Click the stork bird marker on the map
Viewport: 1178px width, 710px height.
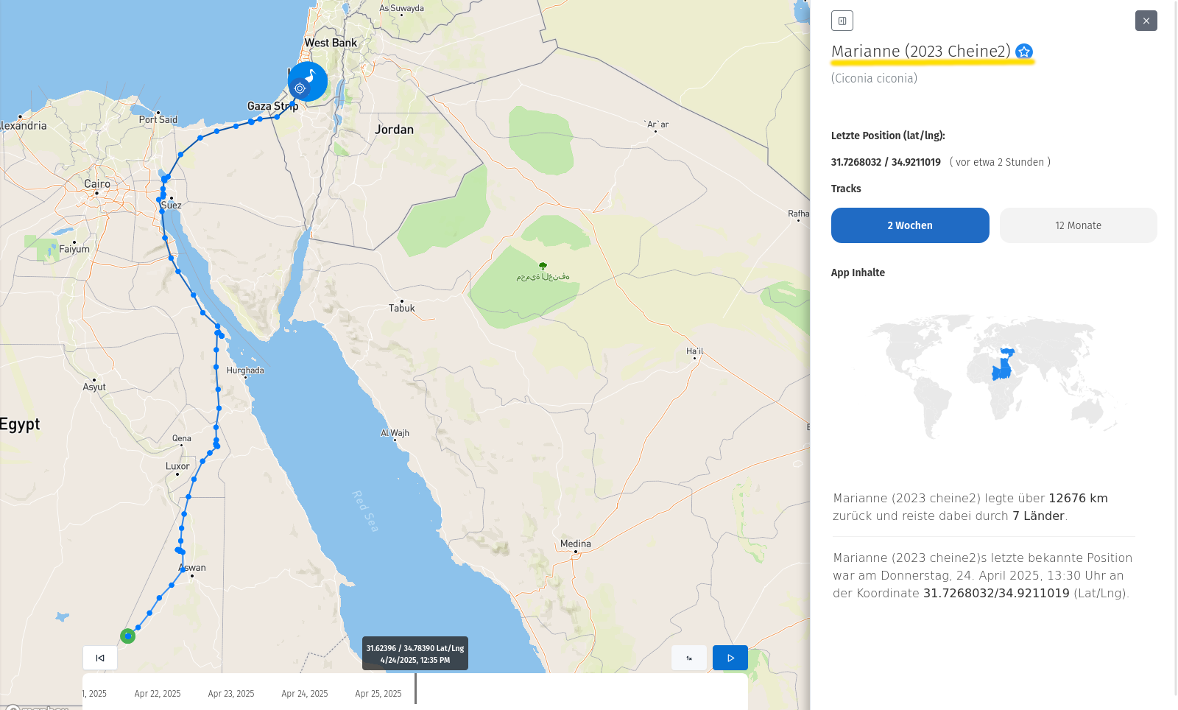point(311,77)
